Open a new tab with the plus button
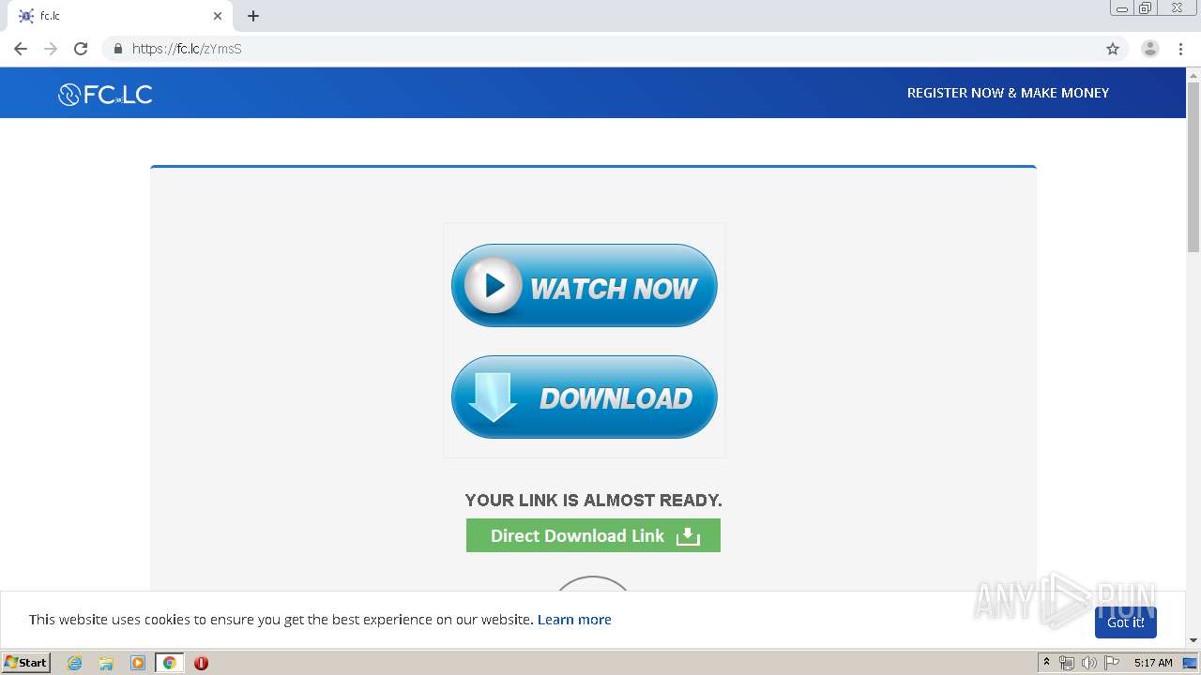The height and width of the screenshot is (675, 1201). [253, 16]
